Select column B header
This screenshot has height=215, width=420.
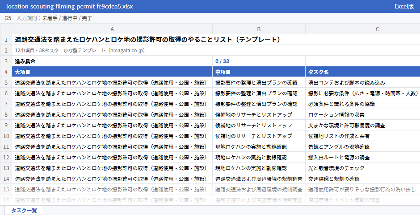coord(259,29)
